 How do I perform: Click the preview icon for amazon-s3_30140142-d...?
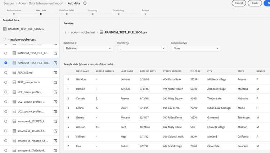[x=55, y=131]
